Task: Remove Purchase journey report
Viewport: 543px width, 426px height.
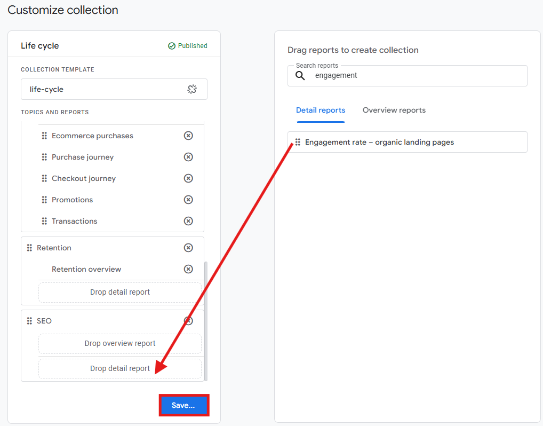Action: (x=188, y=157)
